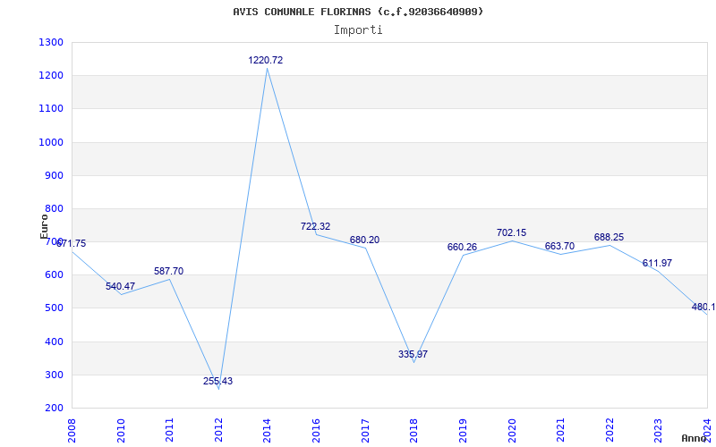Click the 1000 y-axis value
716x447 pixels.
tap(51, 142)
